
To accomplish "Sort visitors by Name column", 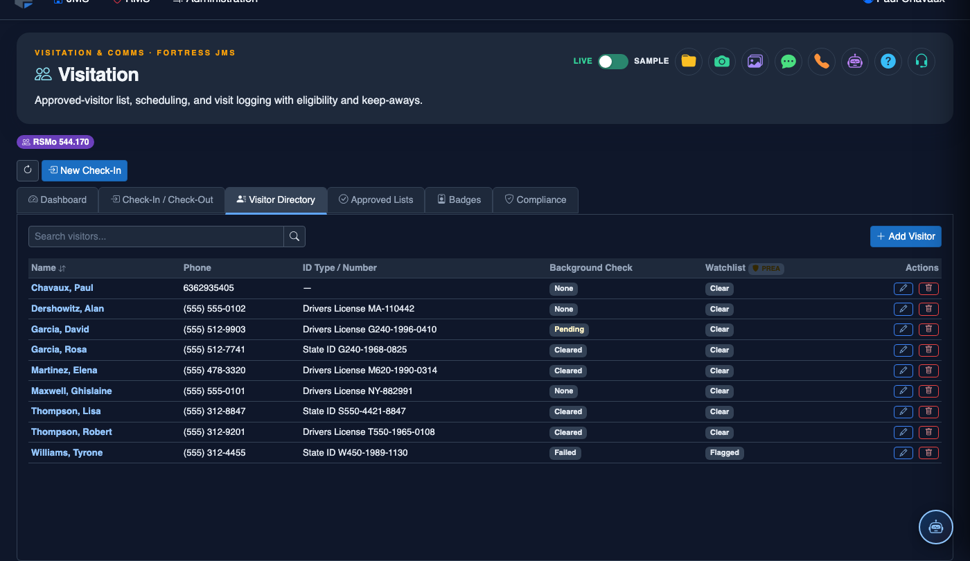I will (x=48, y=268).
